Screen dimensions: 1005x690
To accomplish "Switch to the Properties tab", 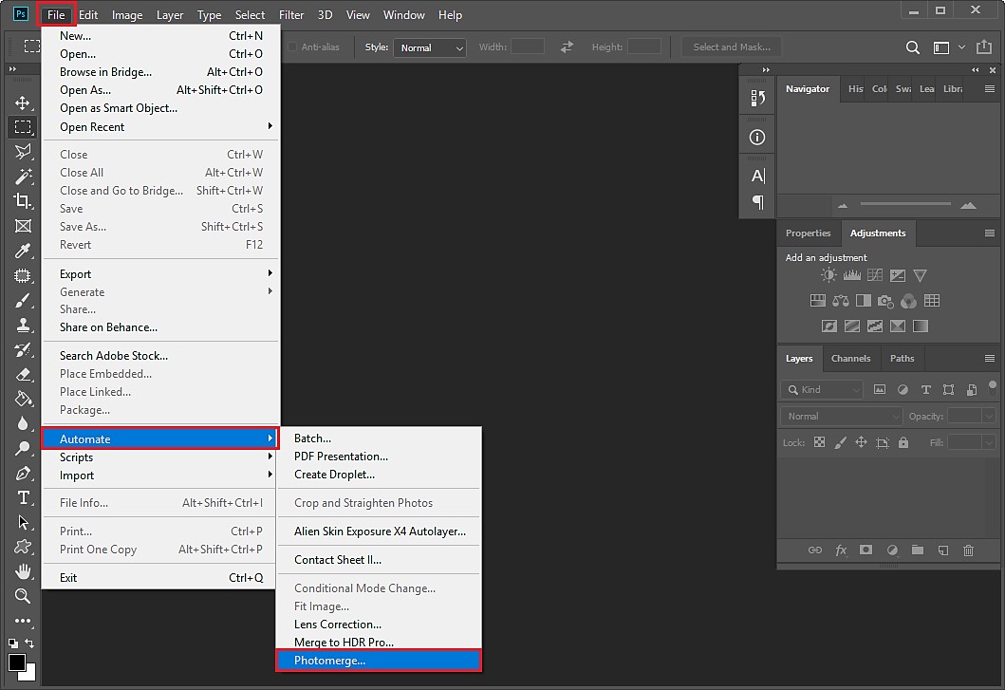I will tap(808, 233).
